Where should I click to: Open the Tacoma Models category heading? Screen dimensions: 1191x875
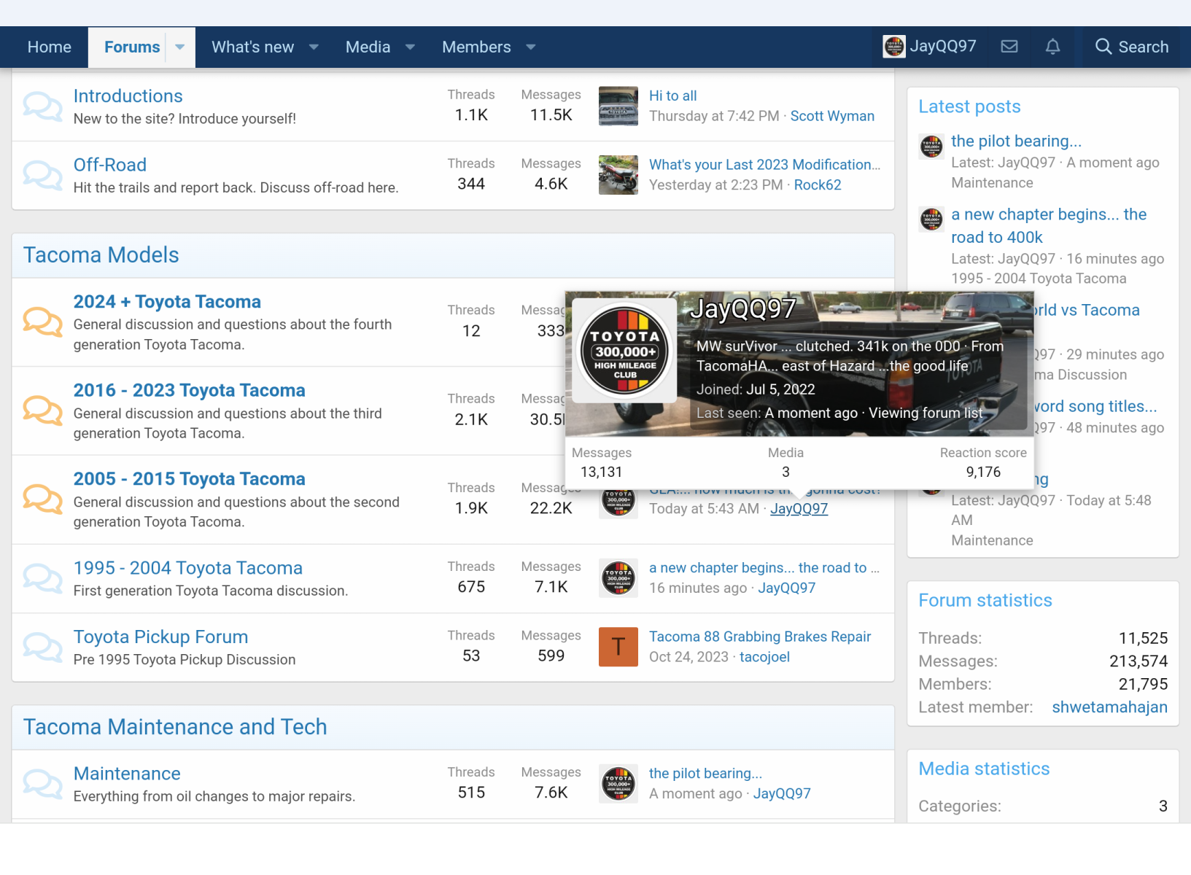(101, 255)
